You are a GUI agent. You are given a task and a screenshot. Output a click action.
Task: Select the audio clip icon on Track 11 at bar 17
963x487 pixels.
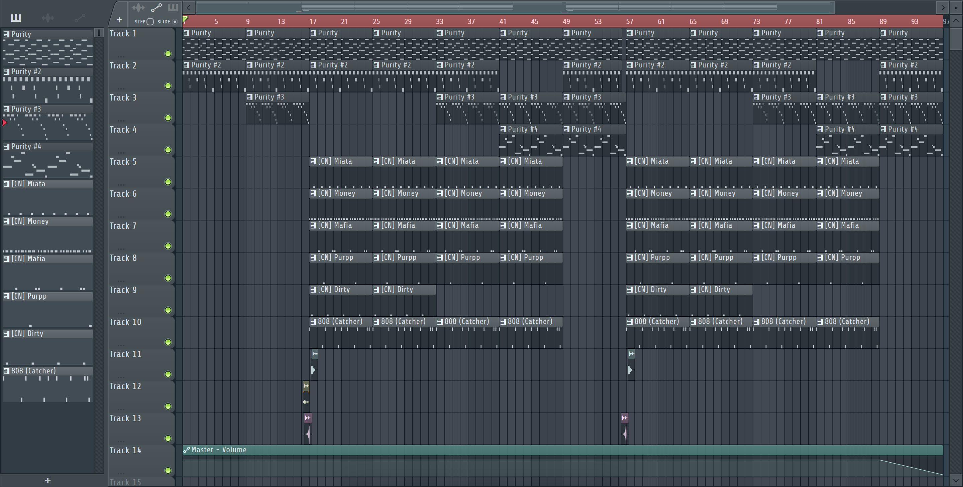coord(315,354)
